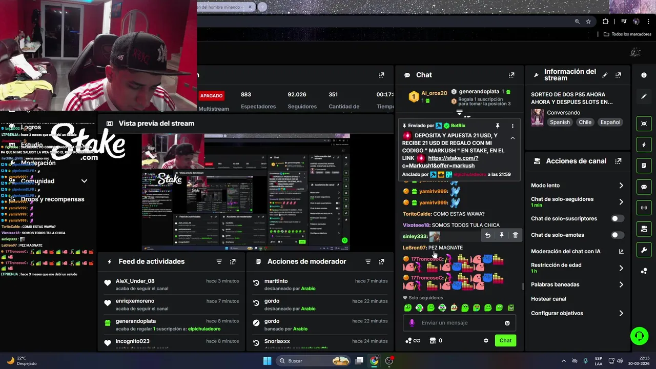Open the info icon in right sidebar

(644, 75)
